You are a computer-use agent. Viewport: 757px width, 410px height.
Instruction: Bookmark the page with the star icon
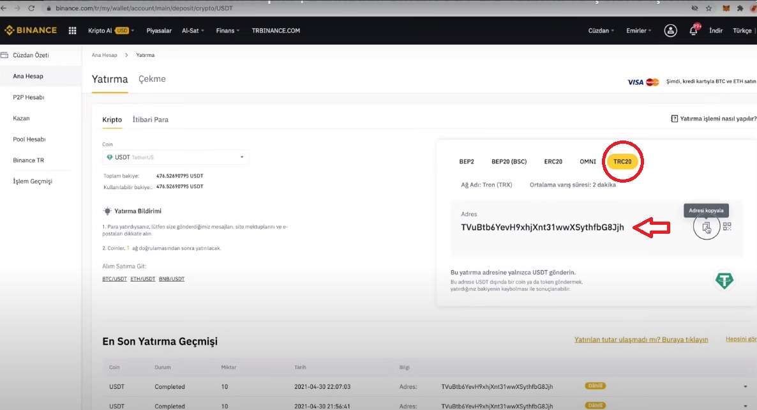pos(708,8)
